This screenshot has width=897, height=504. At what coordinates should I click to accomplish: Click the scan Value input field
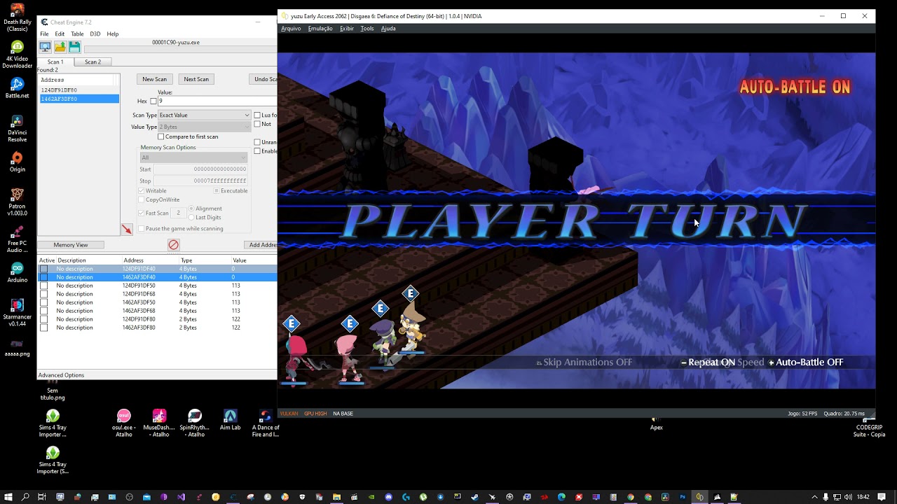coord(217,101)
